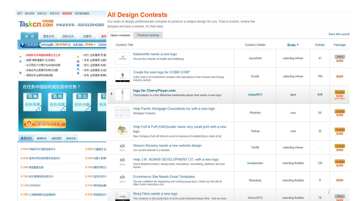The height and width of the screenshot is (201, 357).
Task: Open contest holder Johan9511's profile
Action: coord(255,95)
